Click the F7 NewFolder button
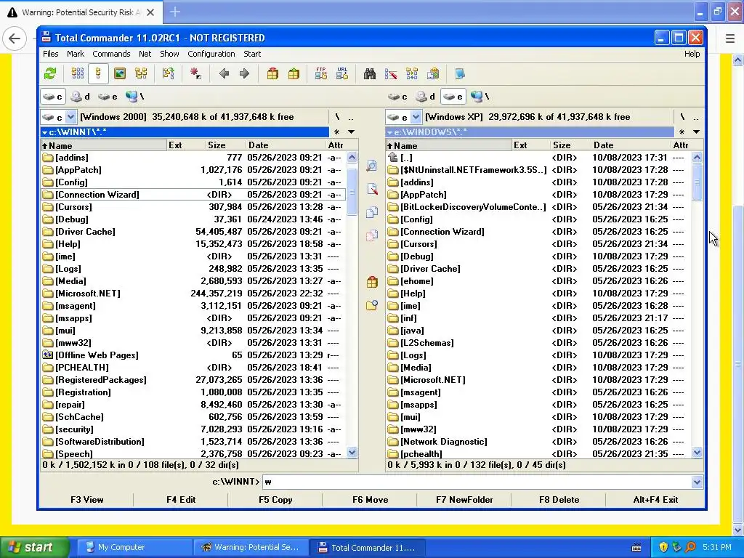 pos(464,500)
